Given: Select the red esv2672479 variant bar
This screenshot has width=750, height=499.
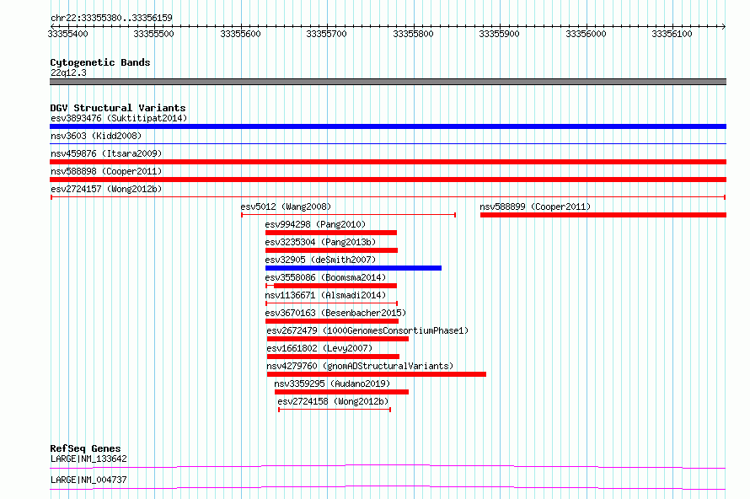Looking at the screenshot, I should tap(338, 339).
